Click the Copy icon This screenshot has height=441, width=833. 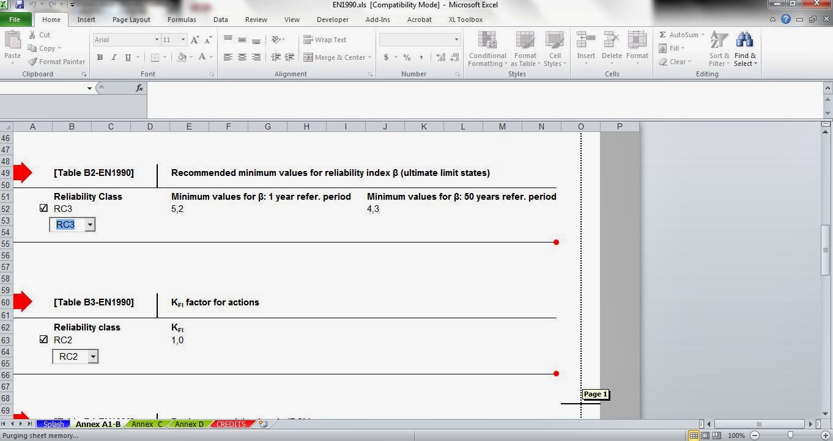(x=32, y=48)
